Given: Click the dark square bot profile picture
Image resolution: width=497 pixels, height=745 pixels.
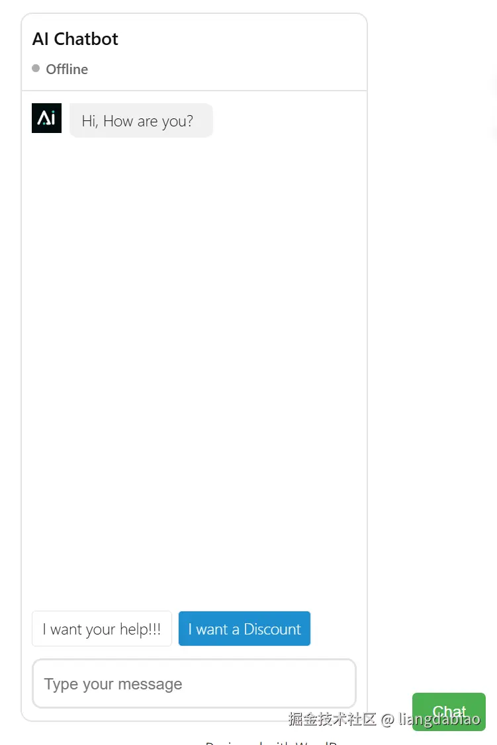Looking at the screenshot, I should 46,118.
